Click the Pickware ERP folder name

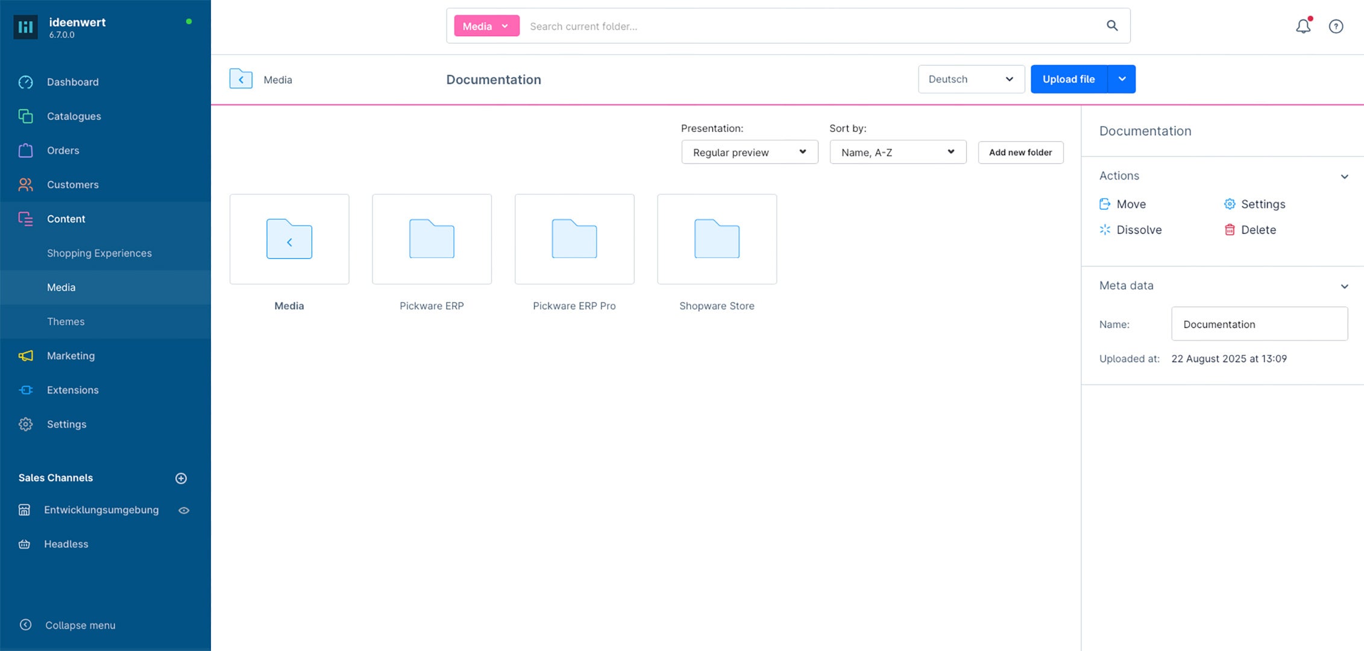(432, 306)
